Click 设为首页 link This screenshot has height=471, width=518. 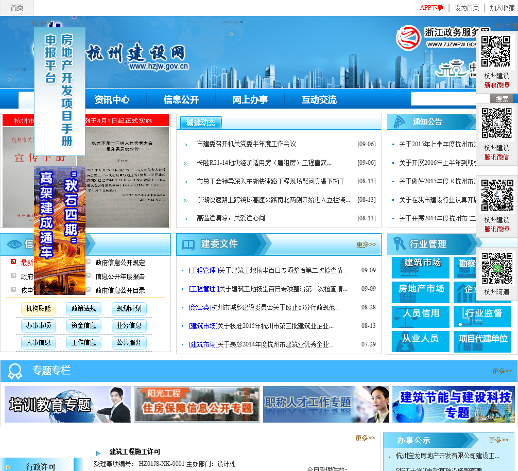[x=467, y=8]
